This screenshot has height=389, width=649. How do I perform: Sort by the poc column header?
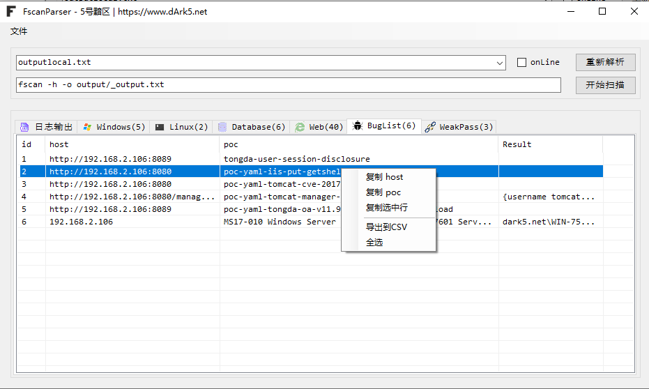(358, 144)
